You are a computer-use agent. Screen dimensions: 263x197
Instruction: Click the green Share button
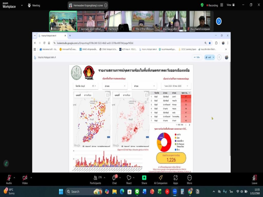tap(144, 178)
